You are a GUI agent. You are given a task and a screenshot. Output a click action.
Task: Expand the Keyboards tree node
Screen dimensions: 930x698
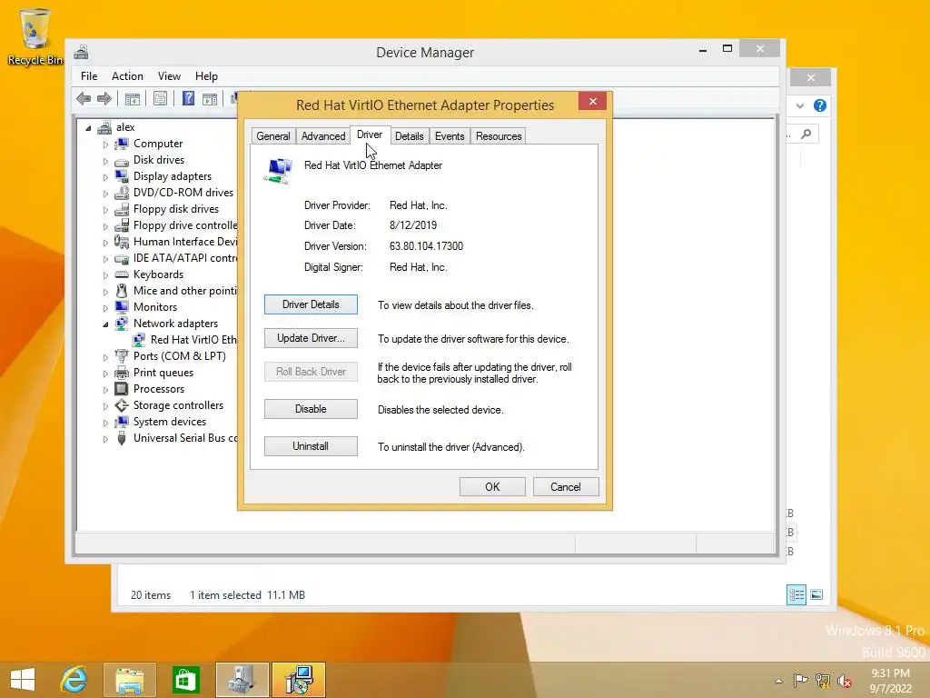[105, 275]
